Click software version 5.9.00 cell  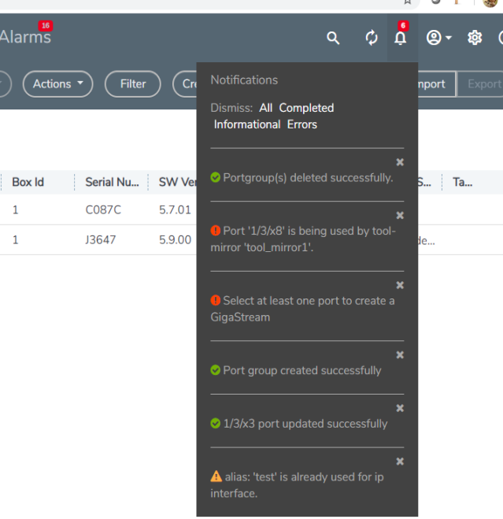175,240
